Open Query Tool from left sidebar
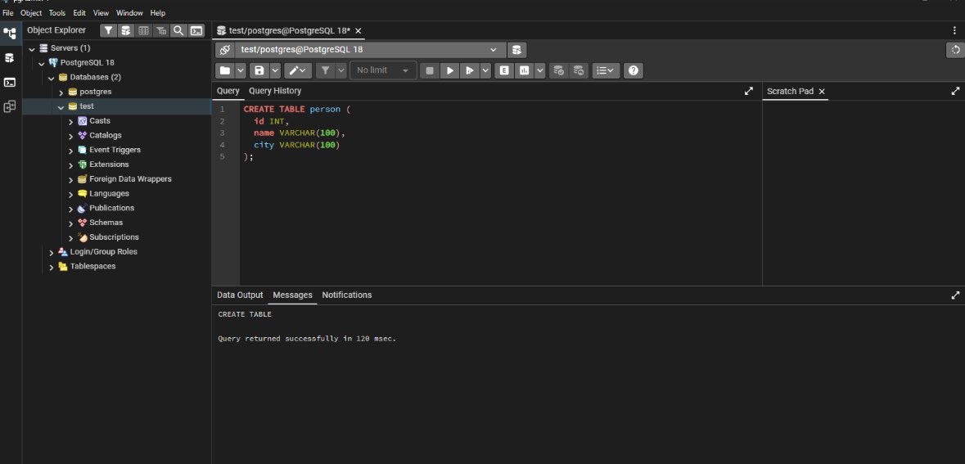965x464 pixels. (10, 58)
